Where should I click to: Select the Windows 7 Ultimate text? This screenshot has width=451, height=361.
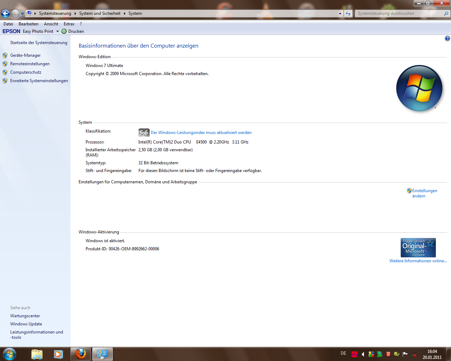click(104, 66)
